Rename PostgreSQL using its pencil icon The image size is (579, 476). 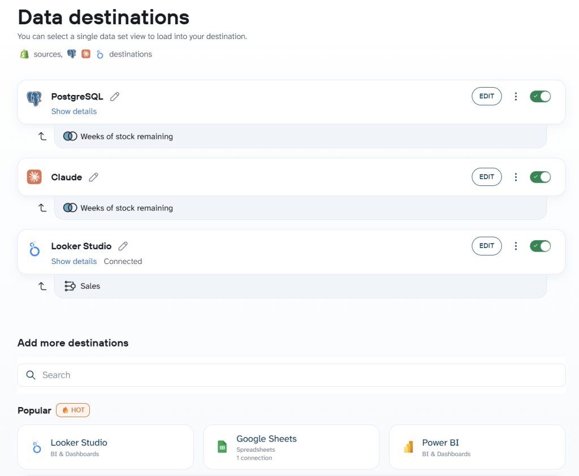tap(115, 96)
